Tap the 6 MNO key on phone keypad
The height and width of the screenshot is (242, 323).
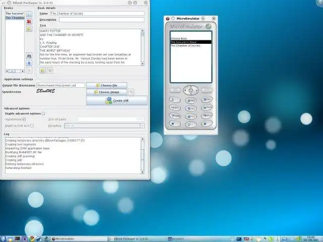pyautogui.click(x=206, y=107)
